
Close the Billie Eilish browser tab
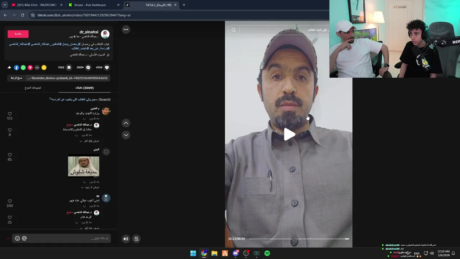tap(61, 5)
